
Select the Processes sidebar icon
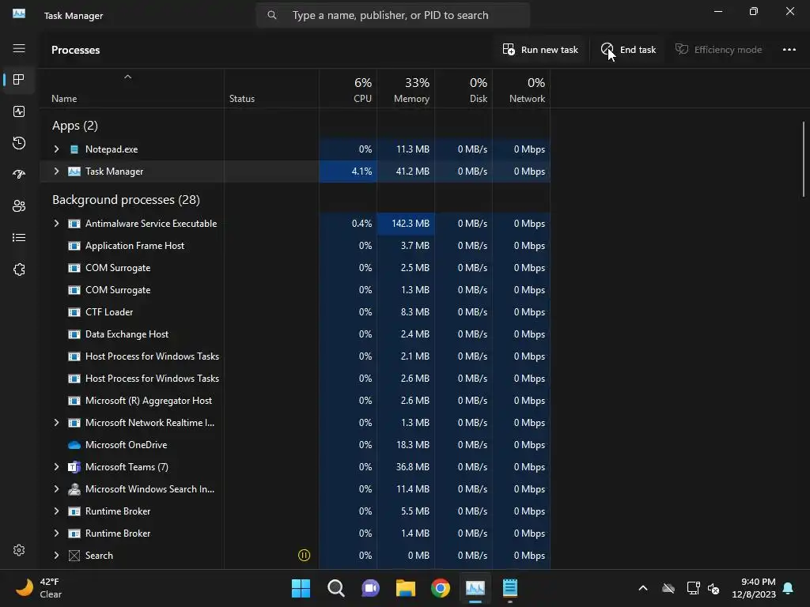(19, 80)
